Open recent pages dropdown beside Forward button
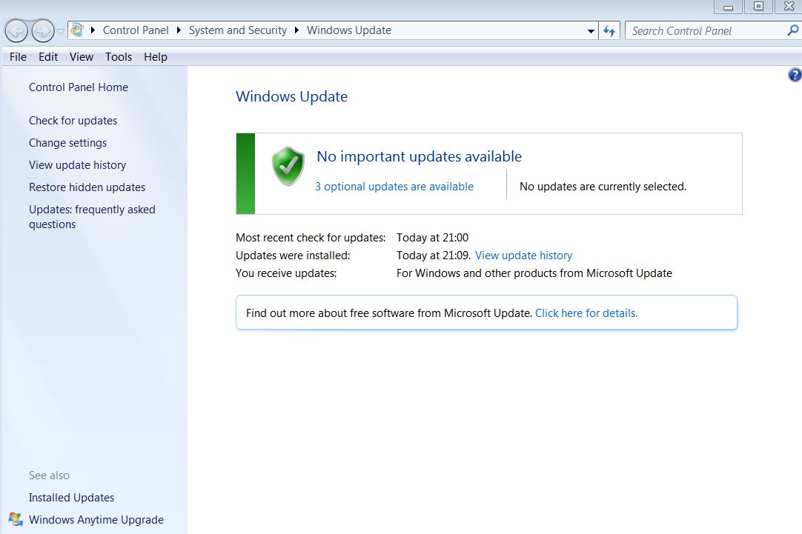 [60, 31]
